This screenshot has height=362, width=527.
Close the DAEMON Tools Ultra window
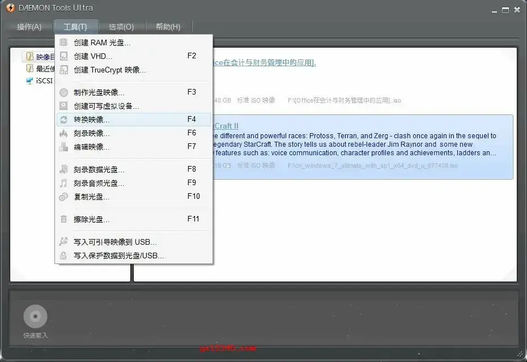517,10
